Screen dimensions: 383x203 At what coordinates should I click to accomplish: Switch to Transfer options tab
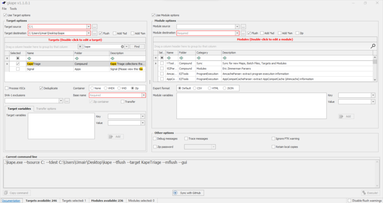pyautogui.click(x=46, y=109)
